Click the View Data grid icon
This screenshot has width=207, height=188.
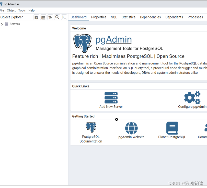[x=43, y=17]
